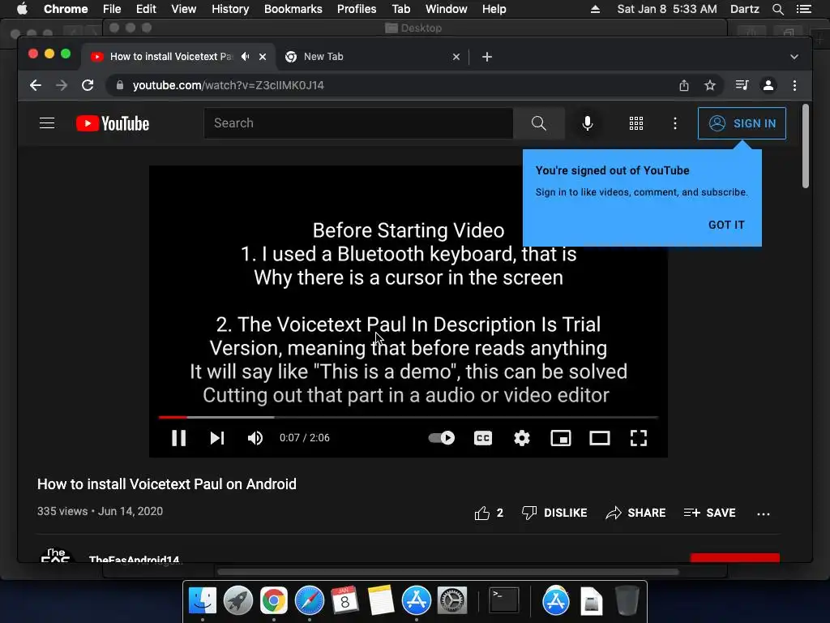Image resolution: width=830 pixels, height=623 pixels.
Task: Enter fullscreen mode
Action: tap(639, 438)
